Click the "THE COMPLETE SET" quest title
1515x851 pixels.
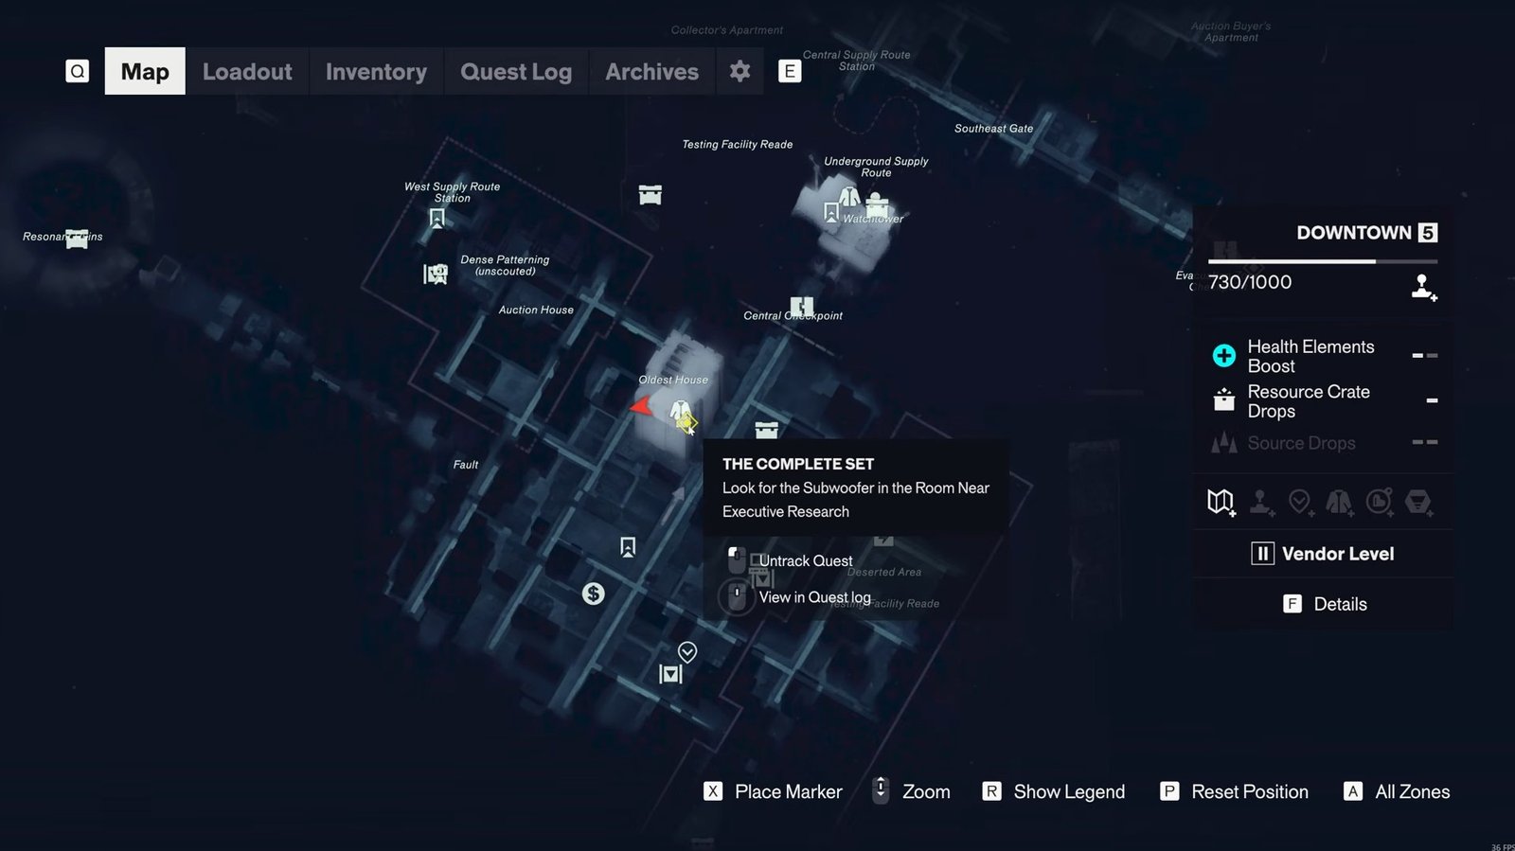point(798,464)
